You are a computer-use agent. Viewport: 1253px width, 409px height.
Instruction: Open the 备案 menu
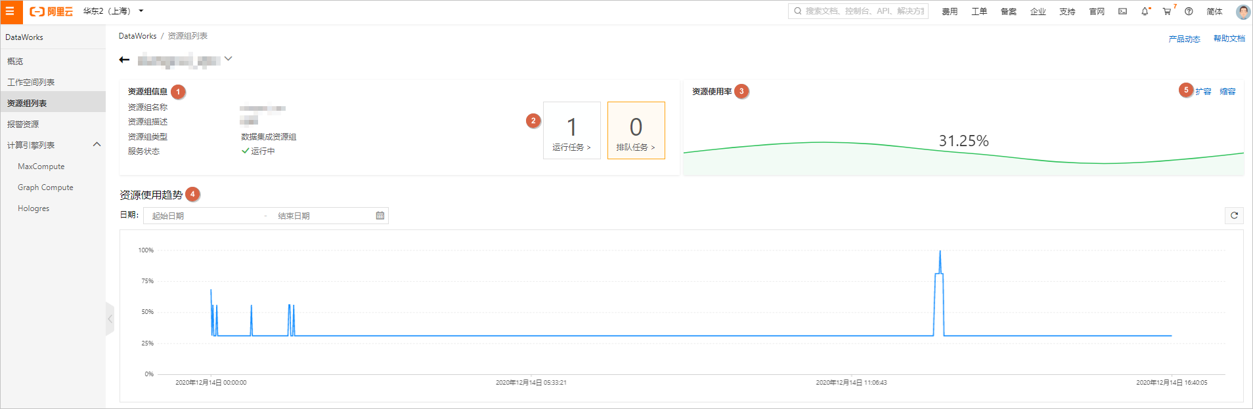point(1009,12)
